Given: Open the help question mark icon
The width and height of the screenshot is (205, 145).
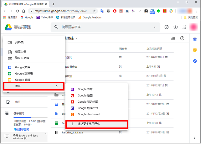Looking at the screenshot, I should pos(167,27).
